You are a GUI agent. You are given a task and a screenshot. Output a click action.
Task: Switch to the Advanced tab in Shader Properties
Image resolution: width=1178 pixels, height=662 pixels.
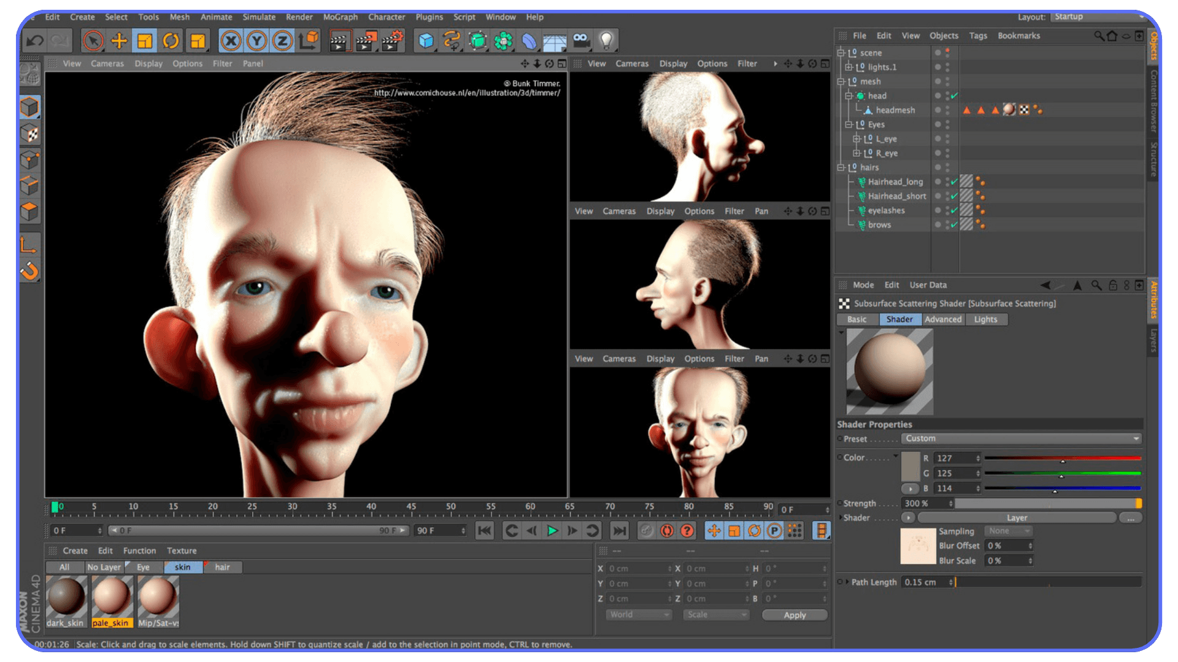point(943,319)
